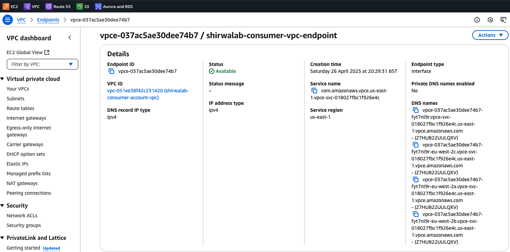Collapse the Virtual private cloud section

coord(2,79)
